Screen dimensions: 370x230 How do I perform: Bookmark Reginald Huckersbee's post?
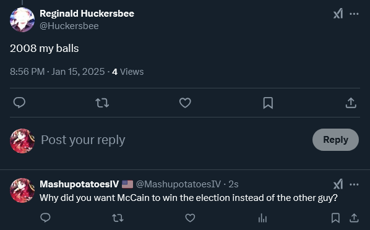268,103
